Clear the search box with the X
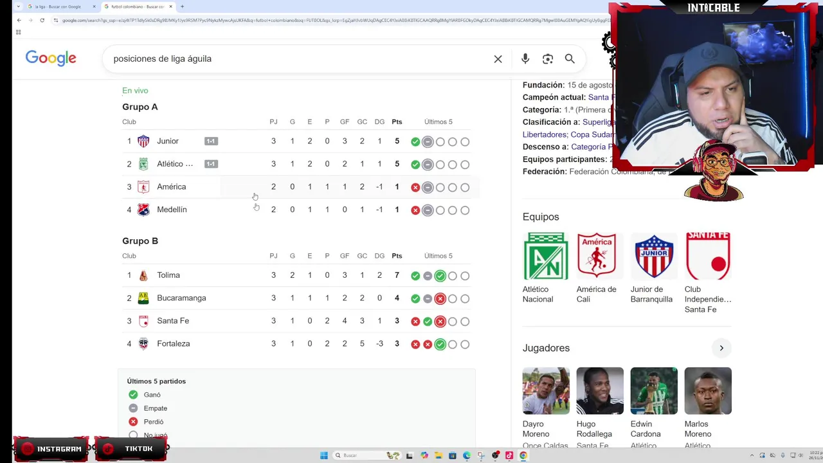Image resolution: width=823 pixels, height=463 pixels. coord(498,59)
